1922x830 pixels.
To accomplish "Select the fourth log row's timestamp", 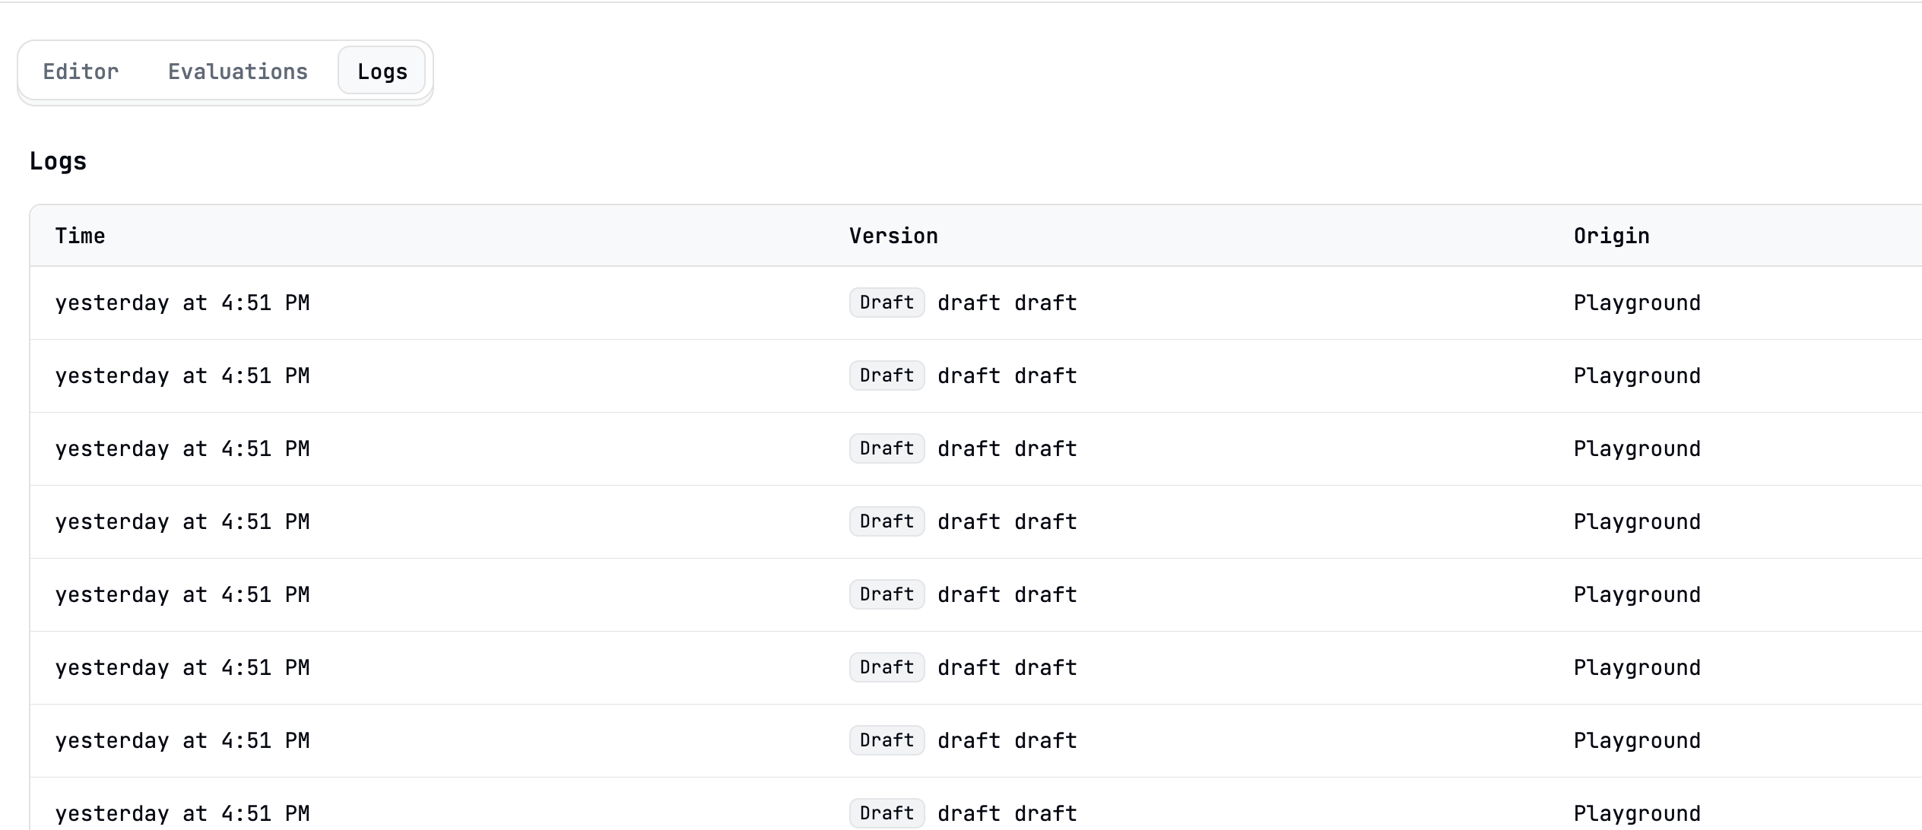I will click(182, 521).
